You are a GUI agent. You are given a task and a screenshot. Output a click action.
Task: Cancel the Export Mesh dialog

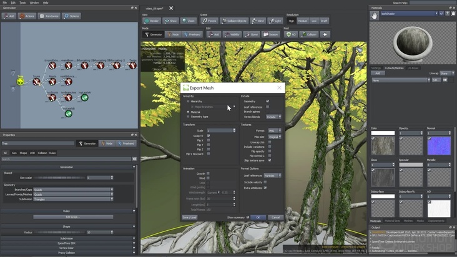275,218
